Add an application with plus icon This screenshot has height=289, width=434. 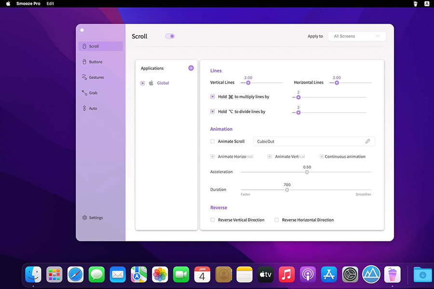pyautogui.click(x=191, y=68)
